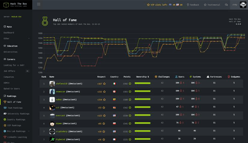Click respect star for highwind
Image resolution: width=248 pixels, height=143 pixels.
click(x=104, y=140)
